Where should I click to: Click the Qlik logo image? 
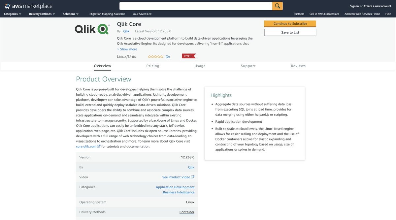click(92, 29)
